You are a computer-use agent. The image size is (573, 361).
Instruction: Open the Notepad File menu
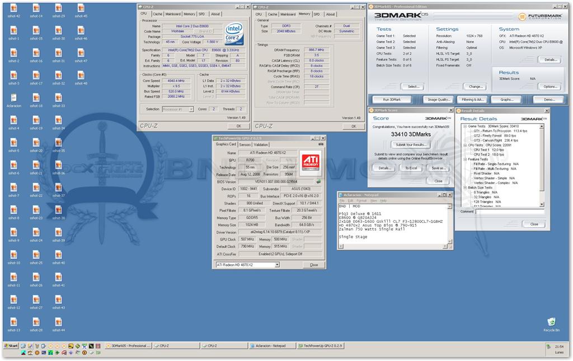point(342,201)
